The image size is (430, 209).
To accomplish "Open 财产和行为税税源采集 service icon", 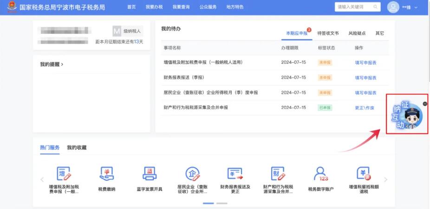I will 278,174.
